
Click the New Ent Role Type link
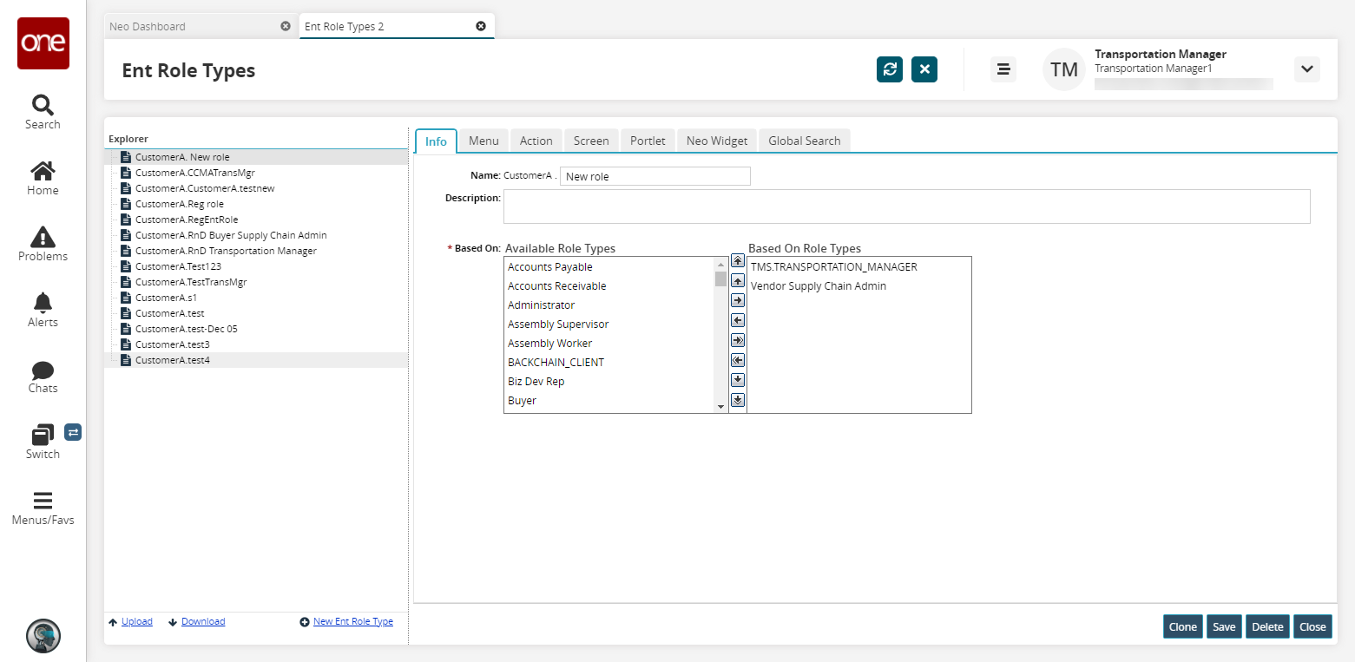coord(352,621)
